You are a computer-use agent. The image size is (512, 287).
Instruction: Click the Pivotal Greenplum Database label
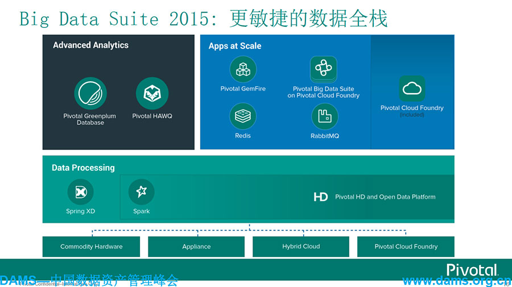90,119
